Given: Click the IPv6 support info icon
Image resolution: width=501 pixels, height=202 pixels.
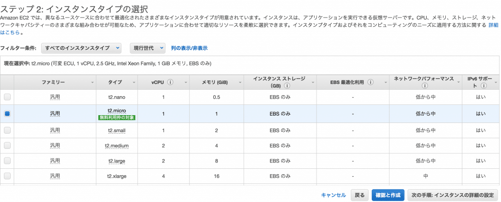Looking at the screenshot, I should [483, 86].
